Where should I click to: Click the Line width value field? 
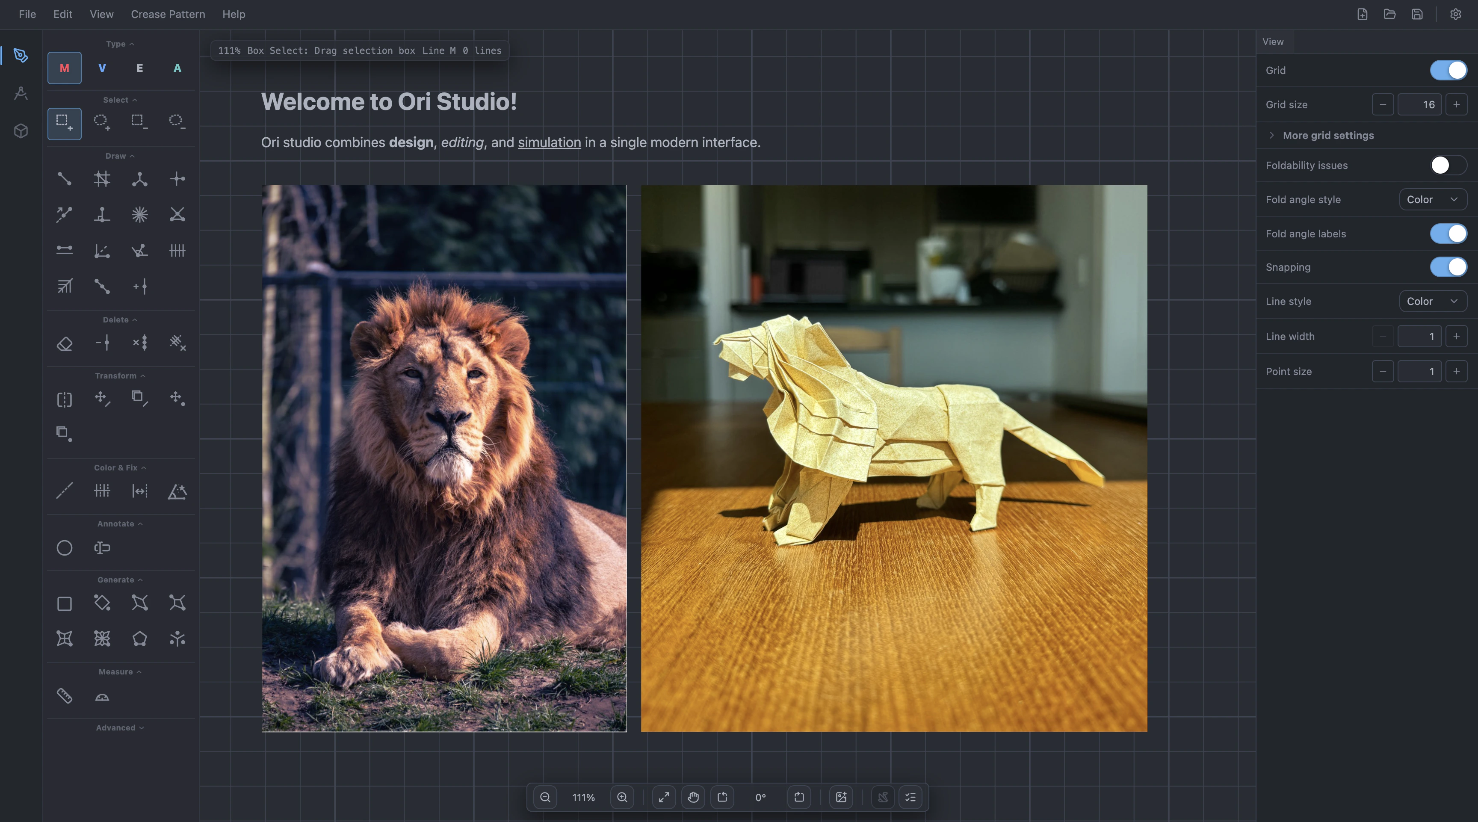point(1419,336)
